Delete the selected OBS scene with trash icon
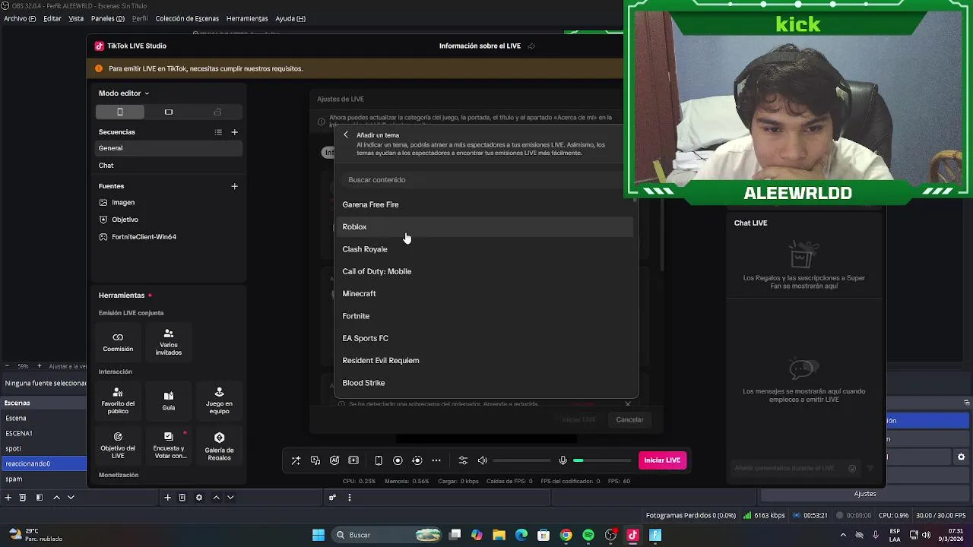 [x=23, y=498]
